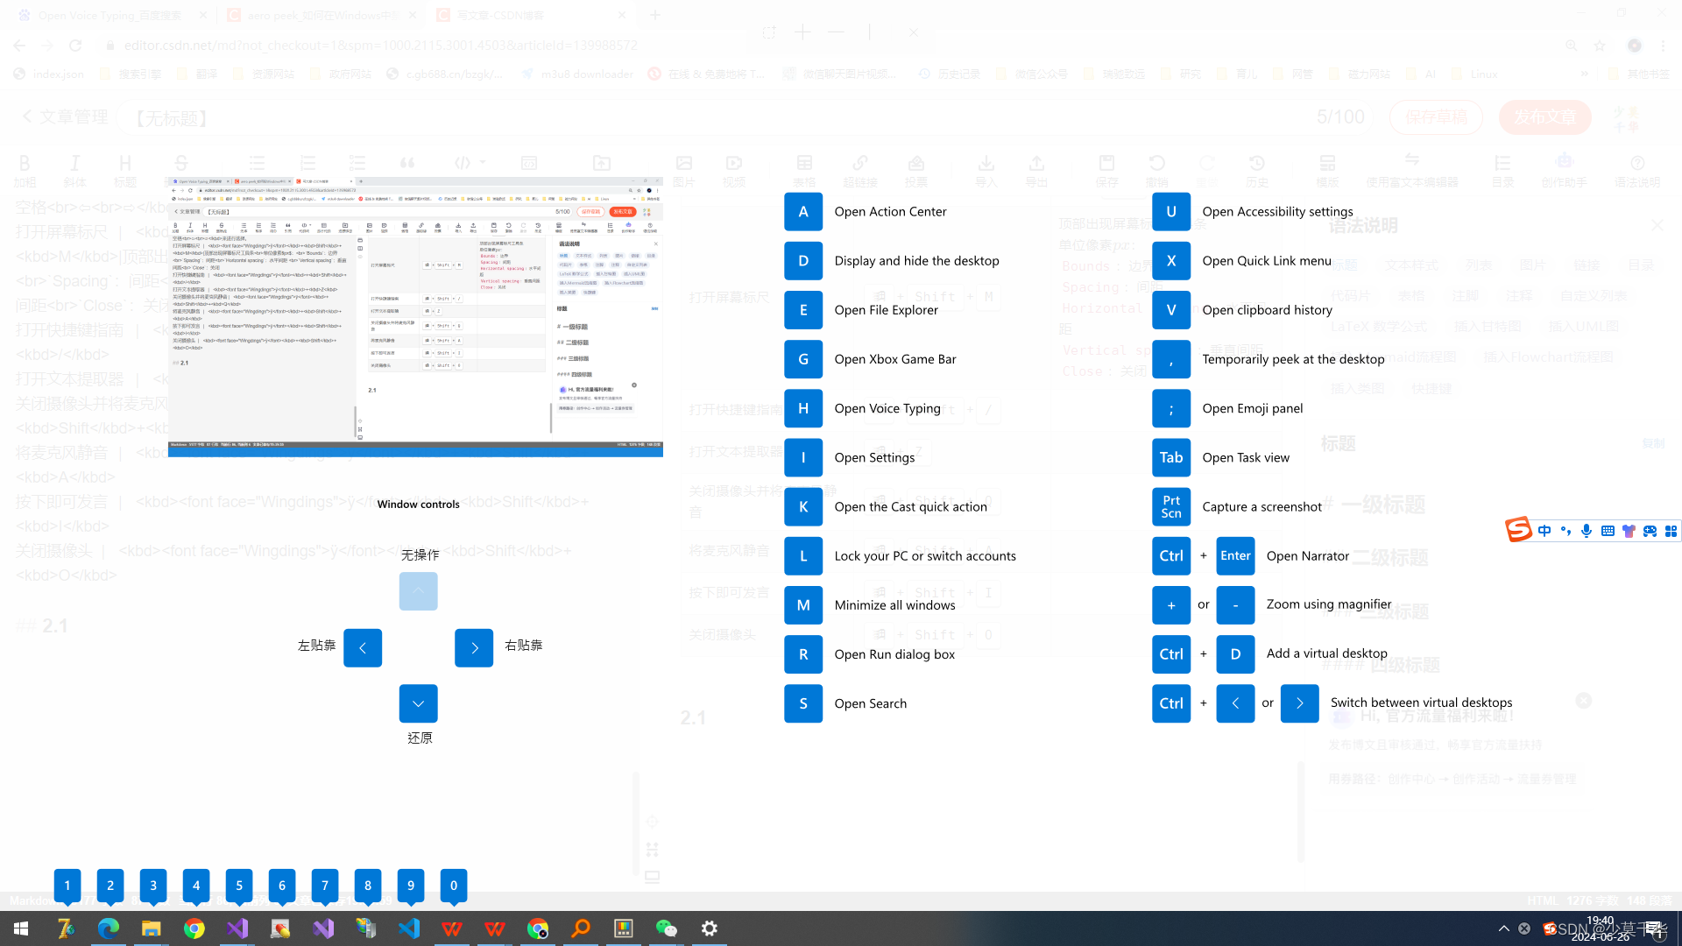This screenshot has width=1682, height=946.
Task: Click the heading H icon
Action: pyautogui.click(x=124, y=163)
